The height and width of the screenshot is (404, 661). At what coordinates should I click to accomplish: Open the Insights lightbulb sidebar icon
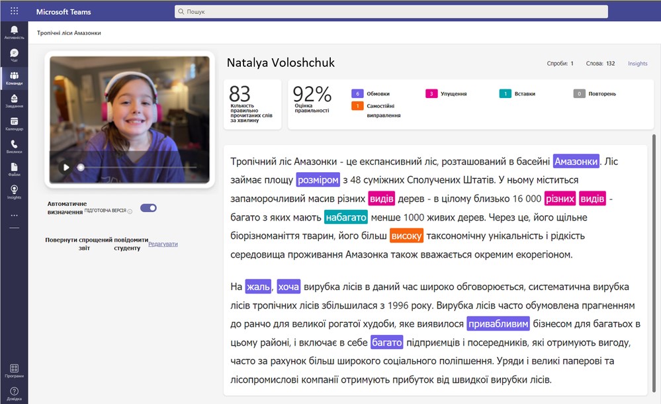[14, 192]
